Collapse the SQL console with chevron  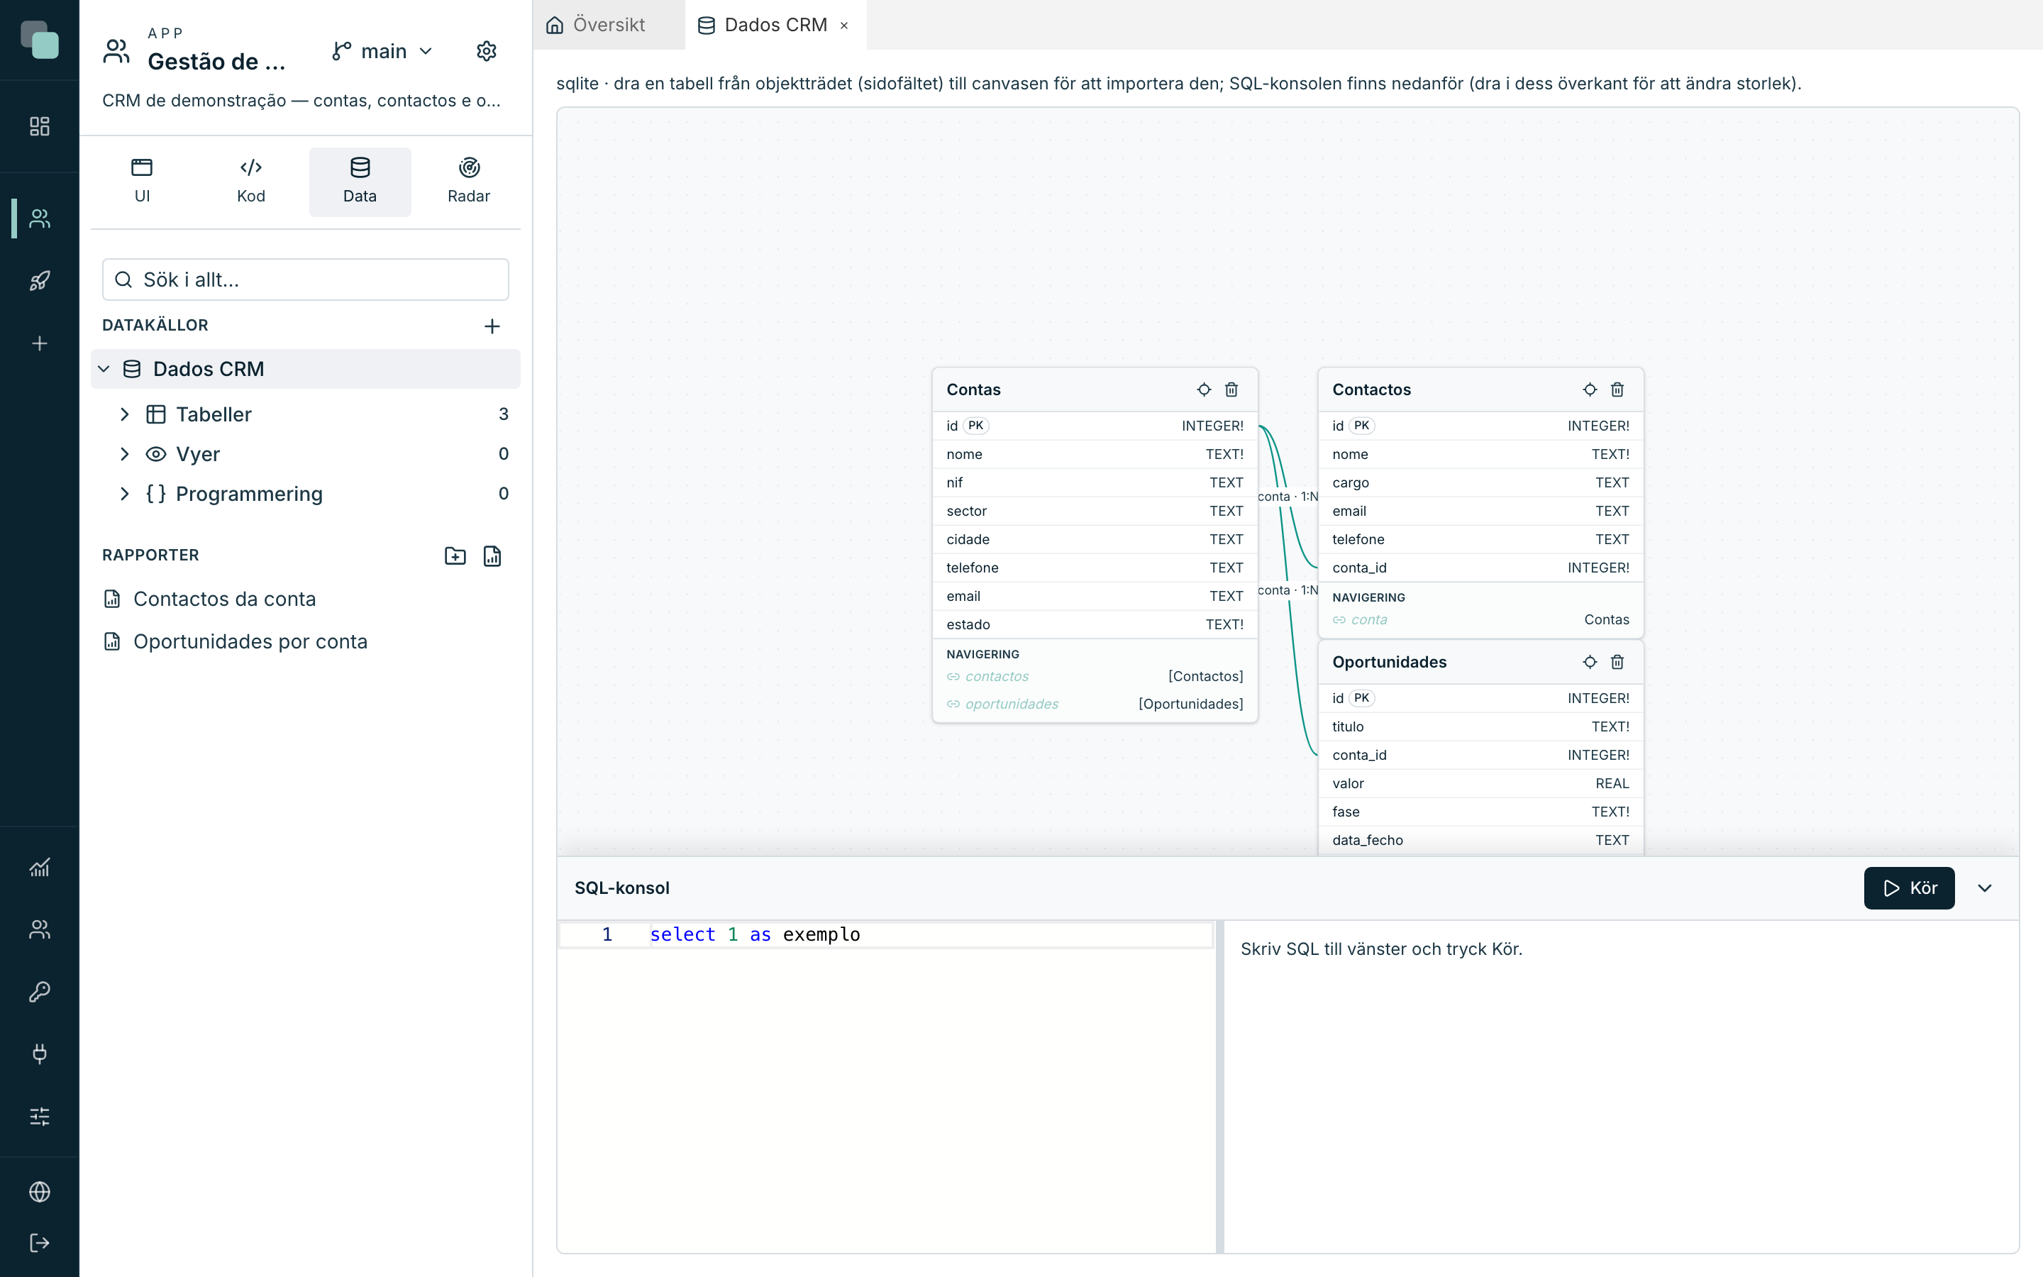pos(1985,888)
